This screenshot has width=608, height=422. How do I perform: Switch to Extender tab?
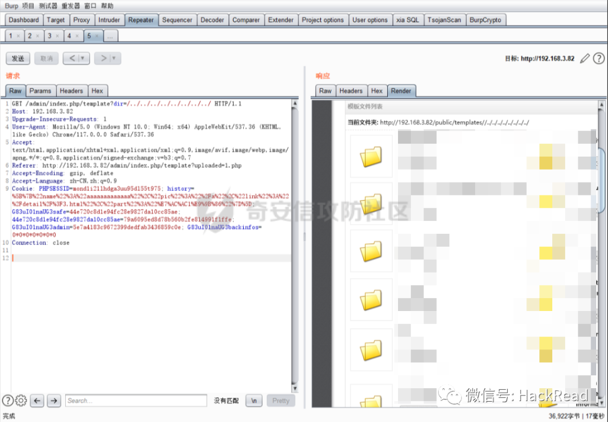[x=281, y=20]
